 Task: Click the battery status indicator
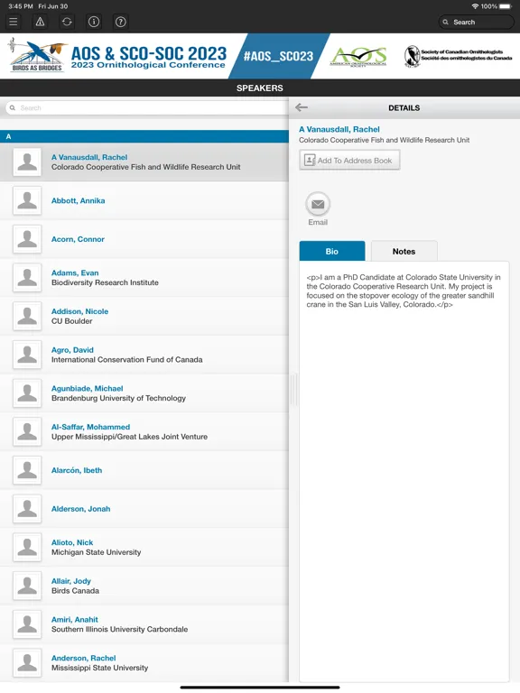pos(506,6)
